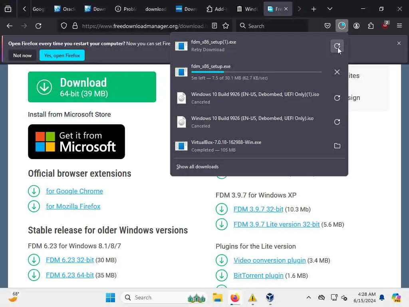Click Yes, open Firefox button
Image resolution: width=409 pixels, height=307 pixels.
tap(62, 55)
